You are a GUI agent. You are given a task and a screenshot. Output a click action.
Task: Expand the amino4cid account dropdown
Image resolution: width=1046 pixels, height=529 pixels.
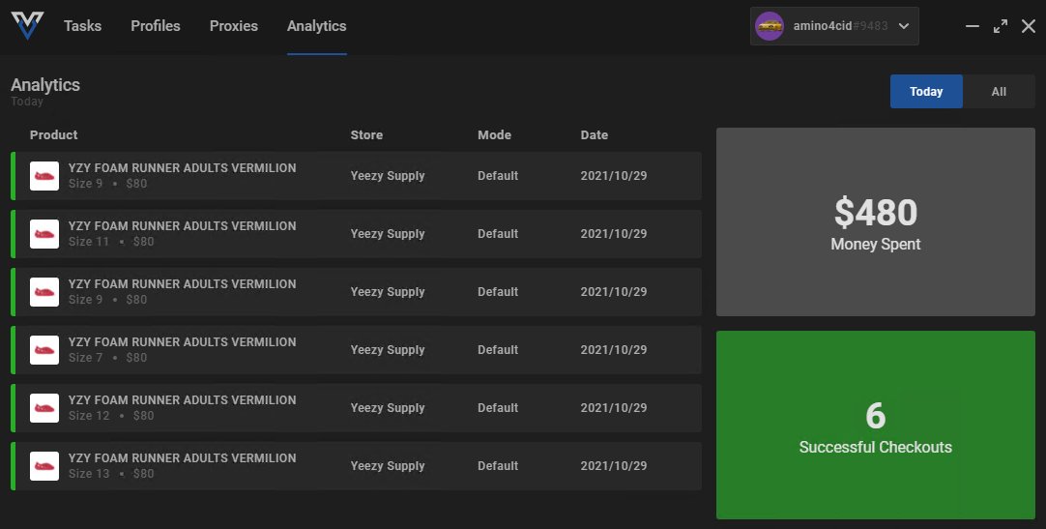904,26
